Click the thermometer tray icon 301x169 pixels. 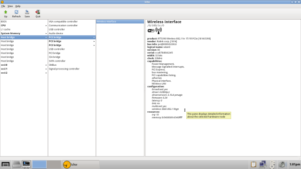pyautogui.click(x=272, y=164)
